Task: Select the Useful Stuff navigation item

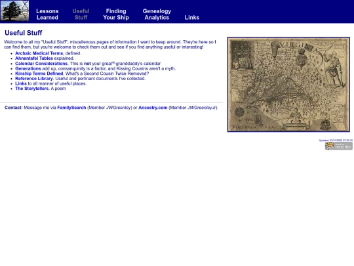Action: coord(81,14)
